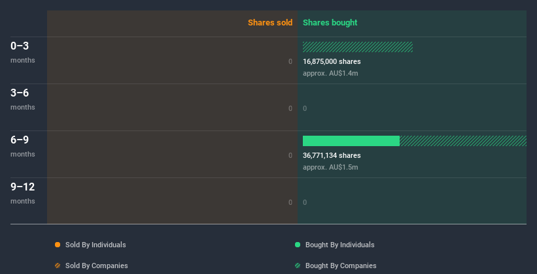Click the shares sold zero in 0–3 months

[x=290, y=61]
